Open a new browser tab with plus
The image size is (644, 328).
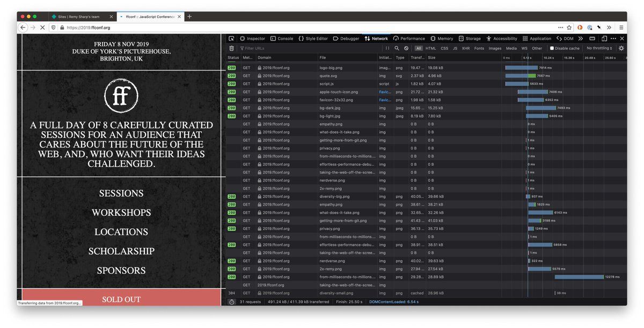click(x=189, y=17)
